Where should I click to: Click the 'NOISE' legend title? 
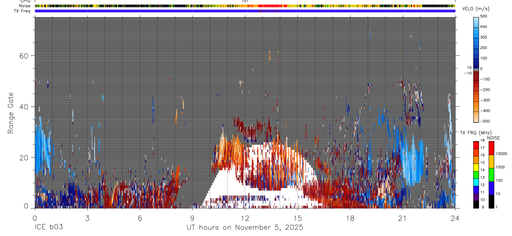click(494, 138)
